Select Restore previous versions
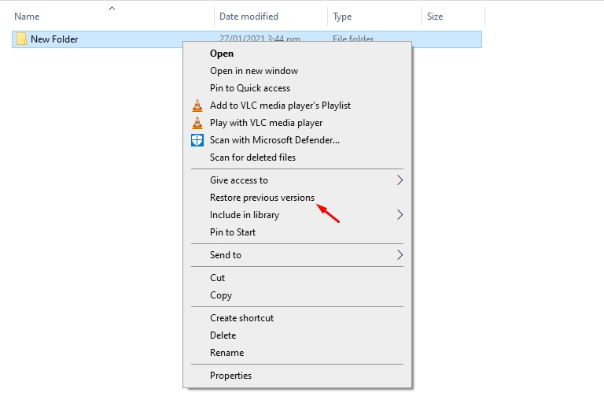The image size is (604, 415). 262,198
